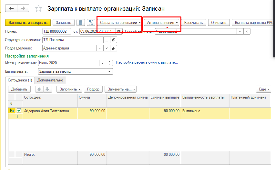Open calendar picker next to the date field

click(118, 31)
